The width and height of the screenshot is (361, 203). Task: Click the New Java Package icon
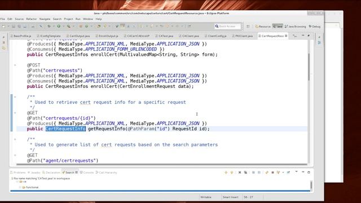[81, 27]
